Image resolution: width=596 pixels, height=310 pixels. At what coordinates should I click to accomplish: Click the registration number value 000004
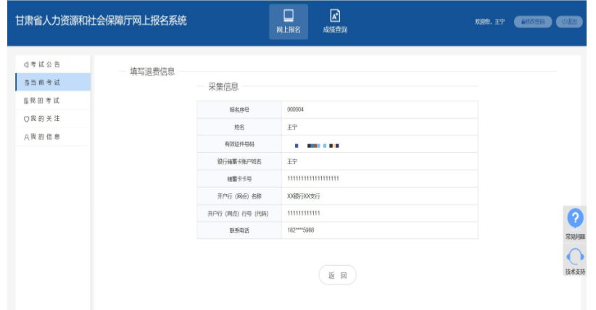point(295,109)
